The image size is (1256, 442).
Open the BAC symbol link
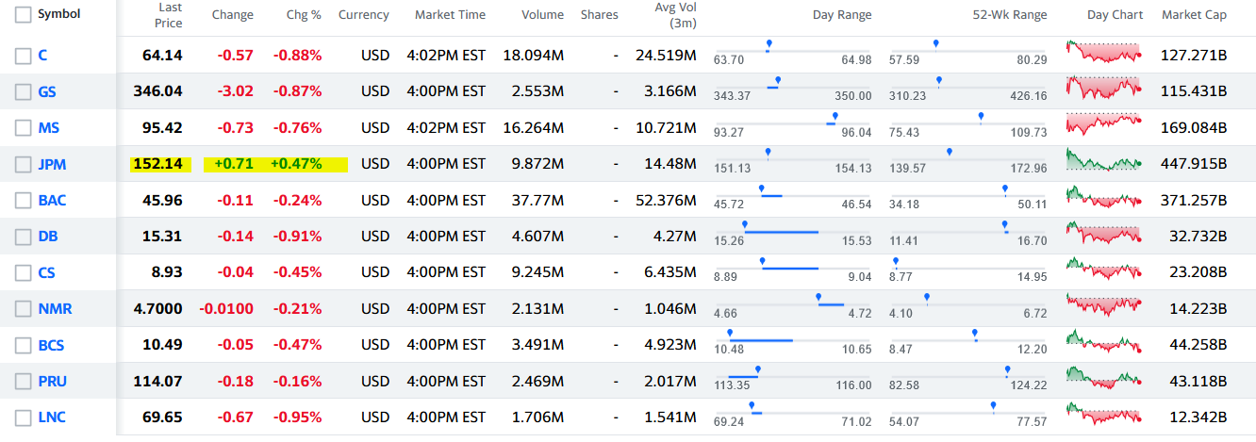pos(52,201)
